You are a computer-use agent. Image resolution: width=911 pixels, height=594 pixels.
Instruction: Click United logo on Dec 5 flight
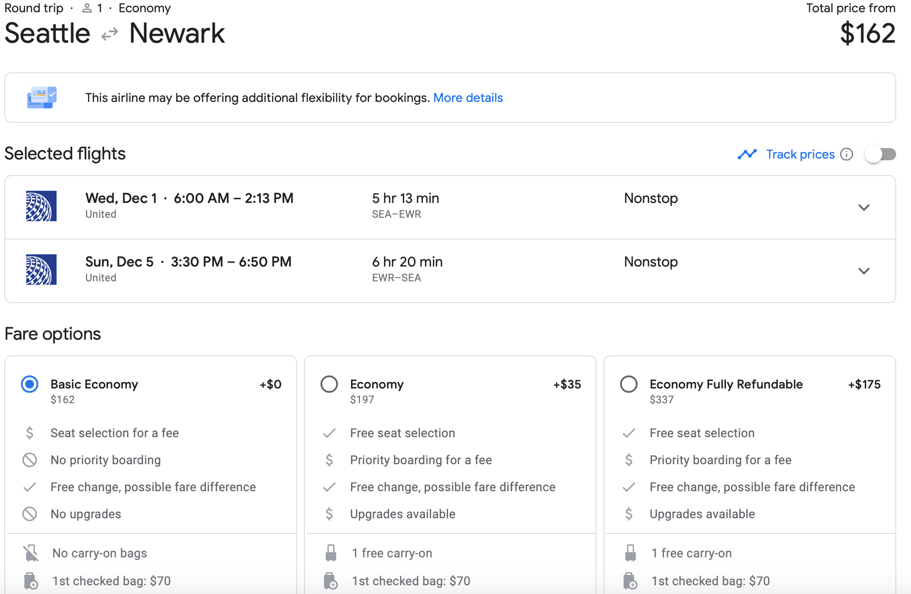(x=41, y=270)
